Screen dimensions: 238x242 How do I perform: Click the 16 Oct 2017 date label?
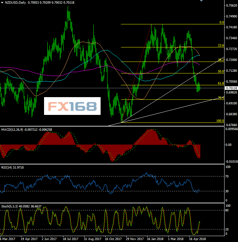coord(113,239)
